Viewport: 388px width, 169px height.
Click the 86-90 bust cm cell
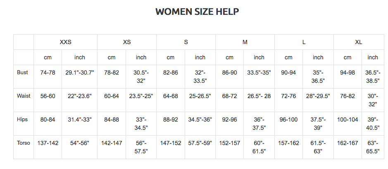(230, 73)
